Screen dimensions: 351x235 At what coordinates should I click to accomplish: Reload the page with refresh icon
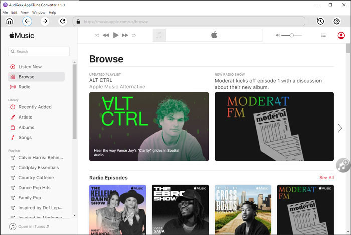point(63,21)
